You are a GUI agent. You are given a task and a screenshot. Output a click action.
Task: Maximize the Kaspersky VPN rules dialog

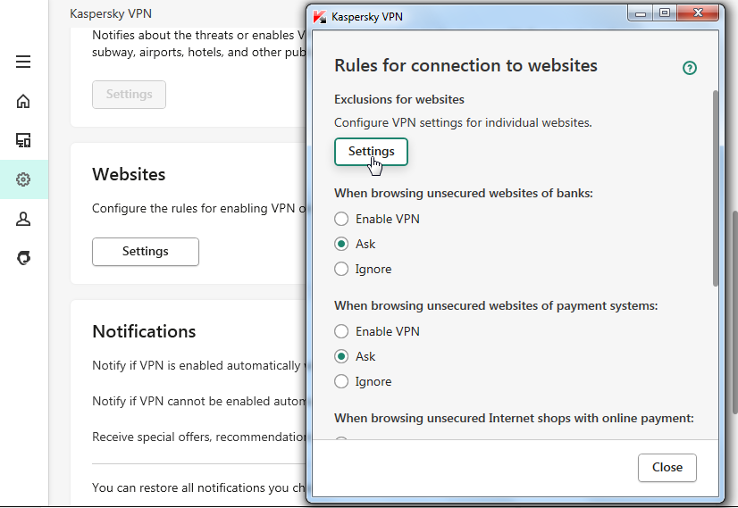[x=664, y=13]
